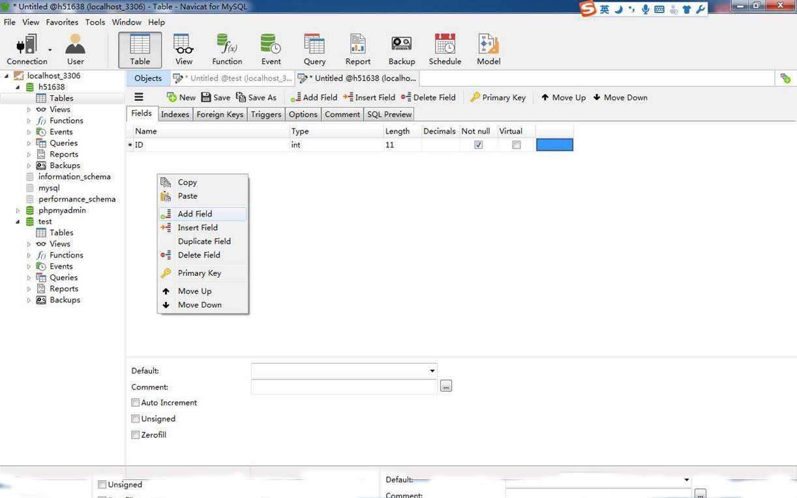Click into the Comment input field

click(x=344, y=387)
